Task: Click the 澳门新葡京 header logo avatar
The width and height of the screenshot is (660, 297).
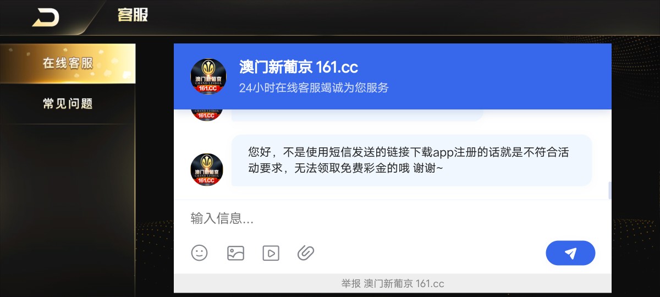Action: [x=208, y=76]
